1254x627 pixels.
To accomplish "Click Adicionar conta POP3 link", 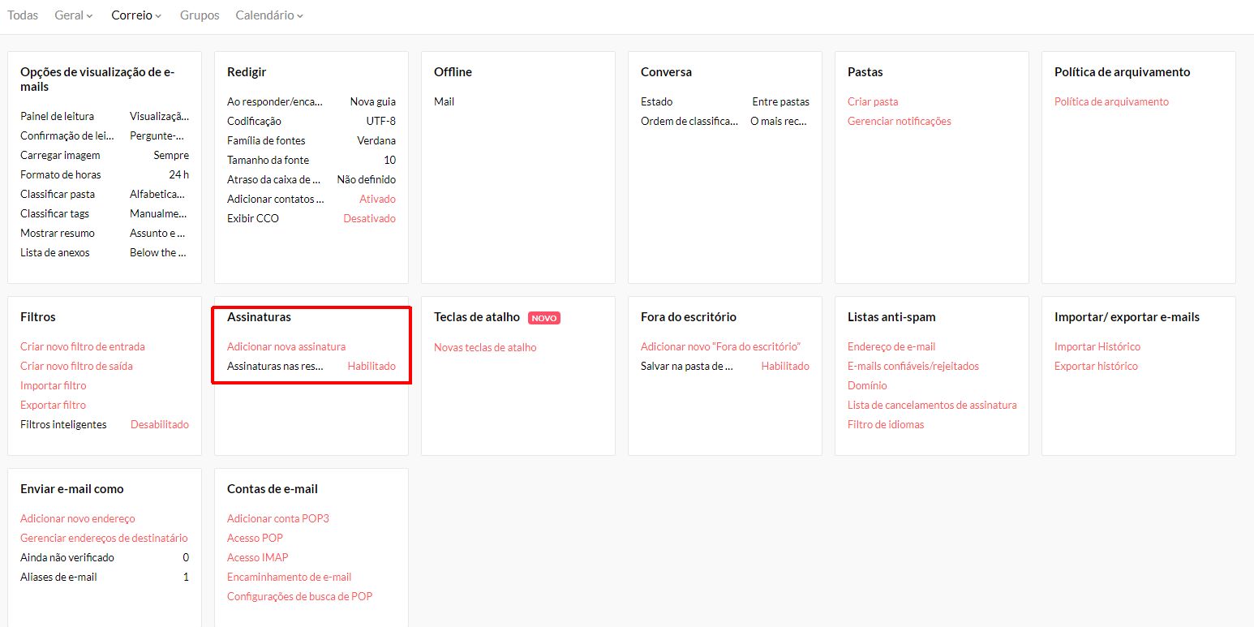I will pos(278,518).
